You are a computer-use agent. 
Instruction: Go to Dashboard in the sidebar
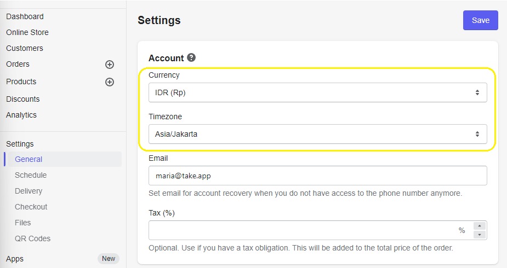pos(25,16)
